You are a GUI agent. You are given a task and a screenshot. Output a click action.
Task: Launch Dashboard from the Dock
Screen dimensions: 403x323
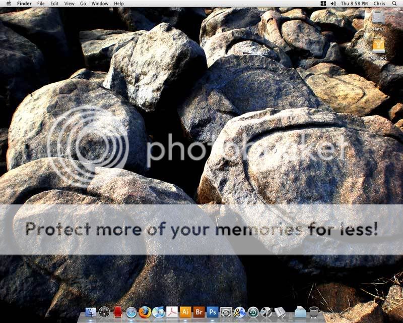[104, 312]
